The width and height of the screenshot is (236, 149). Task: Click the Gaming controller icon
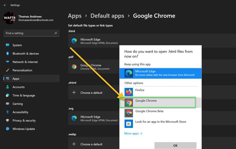7,103
